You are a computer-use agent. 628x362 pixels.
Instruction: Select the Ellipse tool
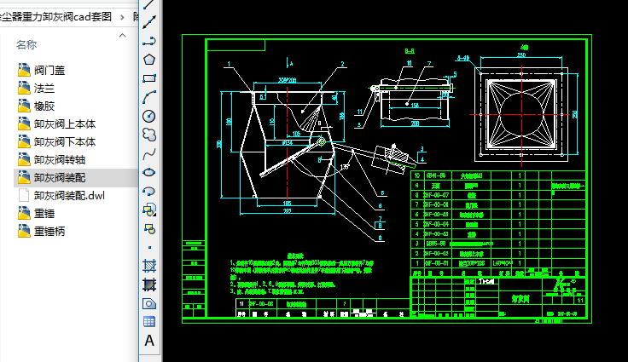(149, 172)
